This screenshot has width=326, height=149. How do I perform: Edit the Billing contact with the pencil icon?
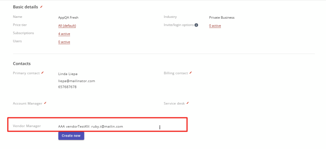pyautogui.click(x=191, y=73)
